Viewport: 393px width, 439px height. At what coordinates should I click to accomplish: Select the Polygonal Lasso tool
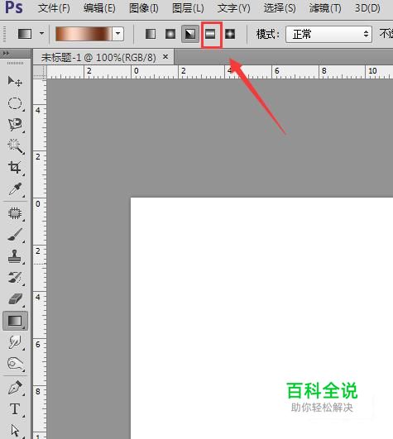(15, 125)
